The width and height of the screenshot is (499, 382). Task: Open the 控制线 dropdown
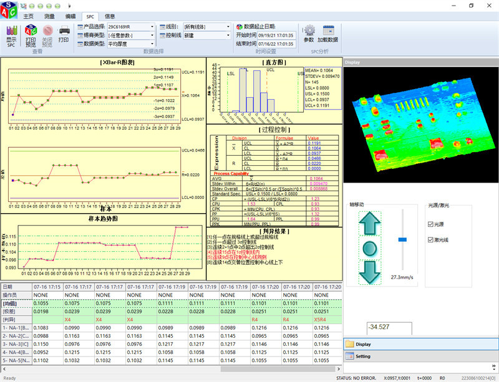click(x=228, y=36)
